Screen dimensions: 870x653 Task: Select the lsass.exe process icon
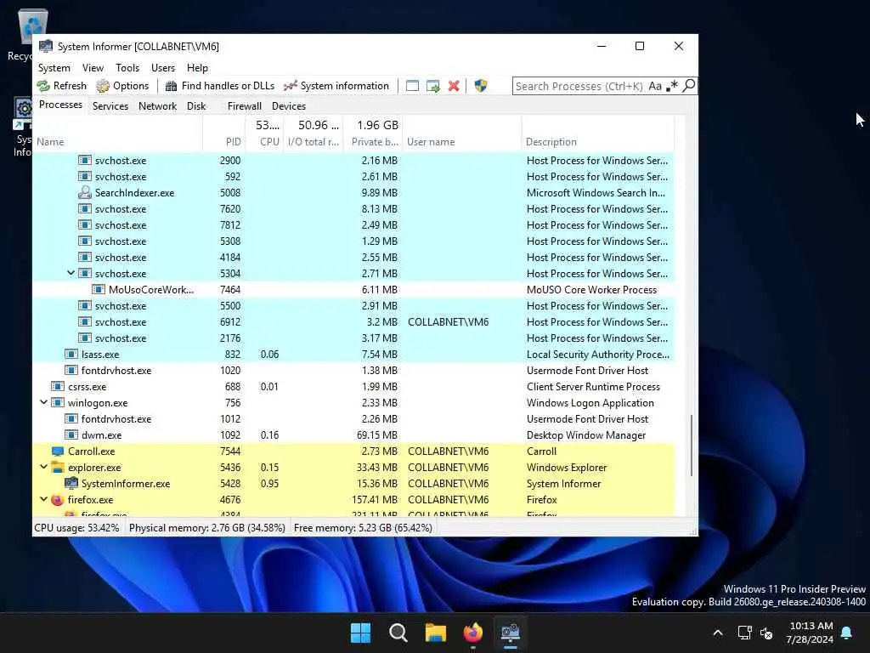(71, 355)
